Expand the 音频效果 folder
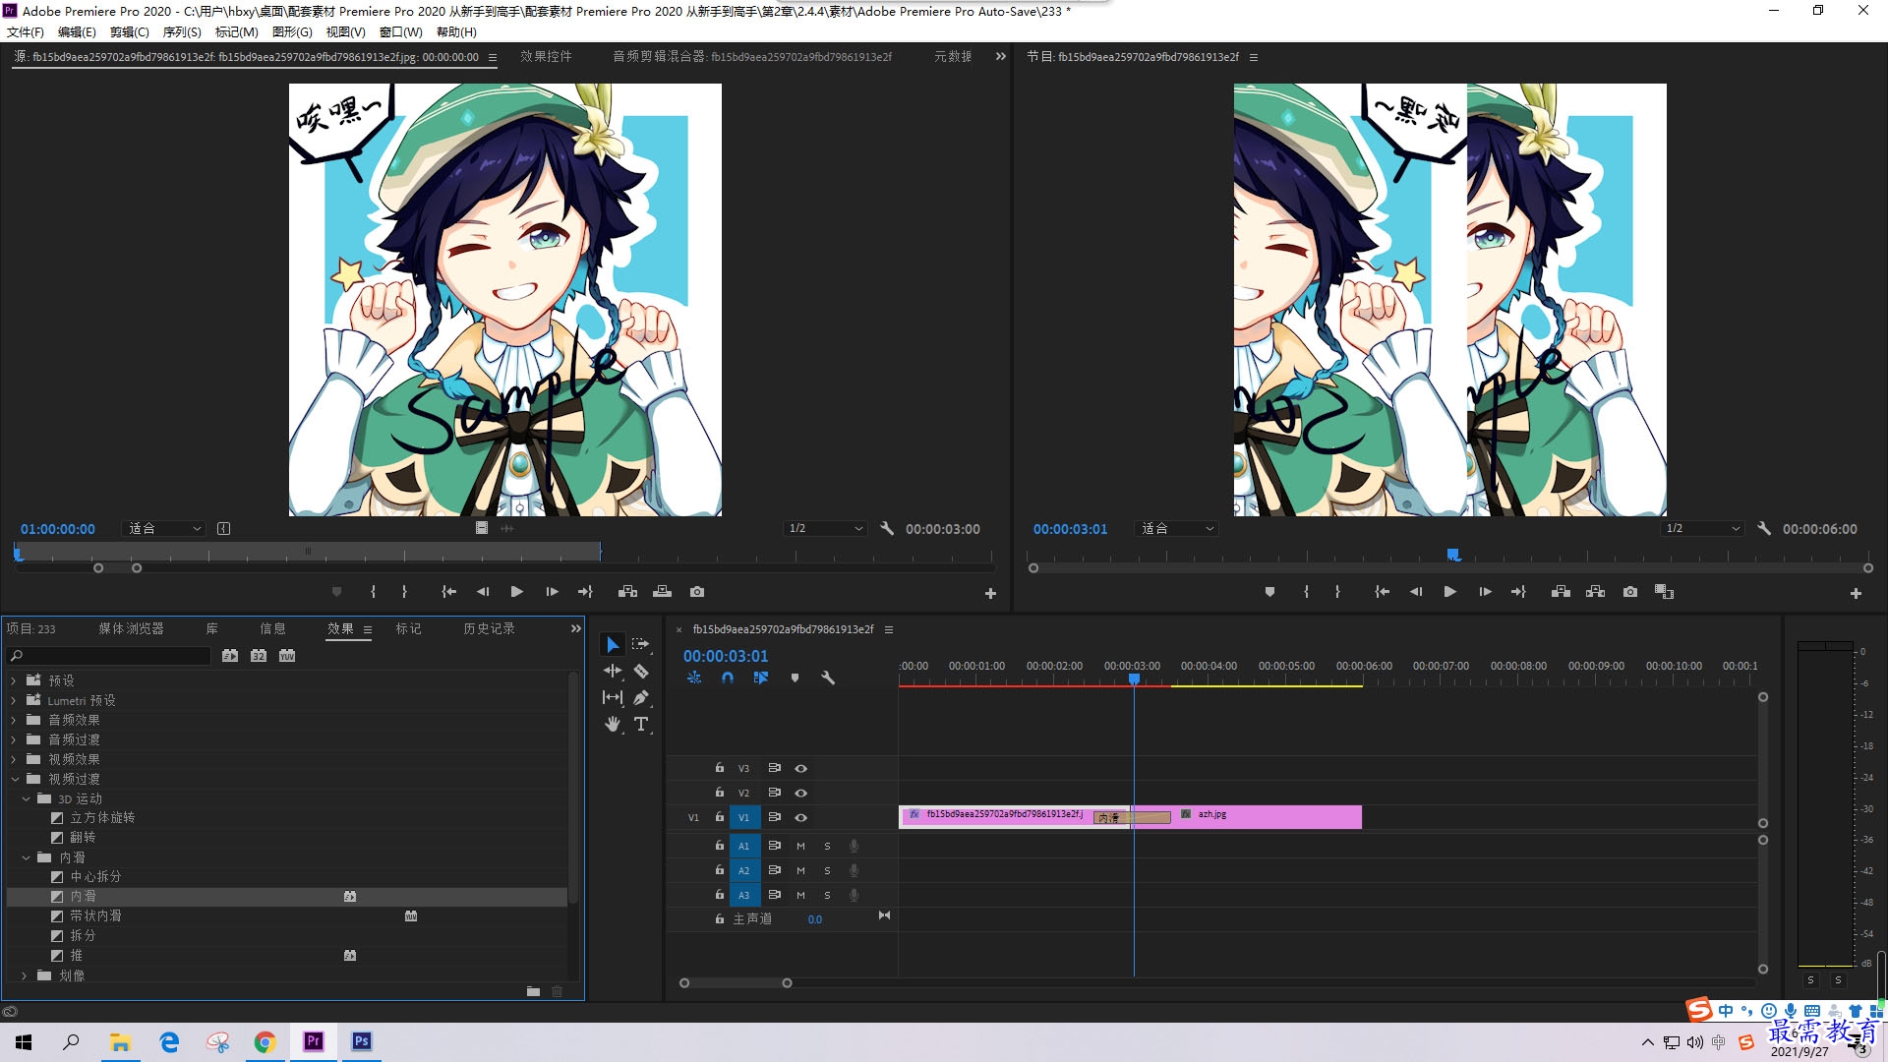This screenshot has height=1062, width=1888. 14,720
